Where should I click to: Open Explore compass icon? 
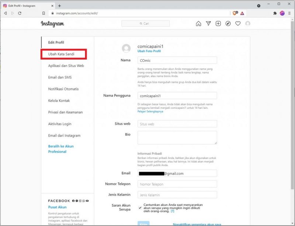coord(228,24)
